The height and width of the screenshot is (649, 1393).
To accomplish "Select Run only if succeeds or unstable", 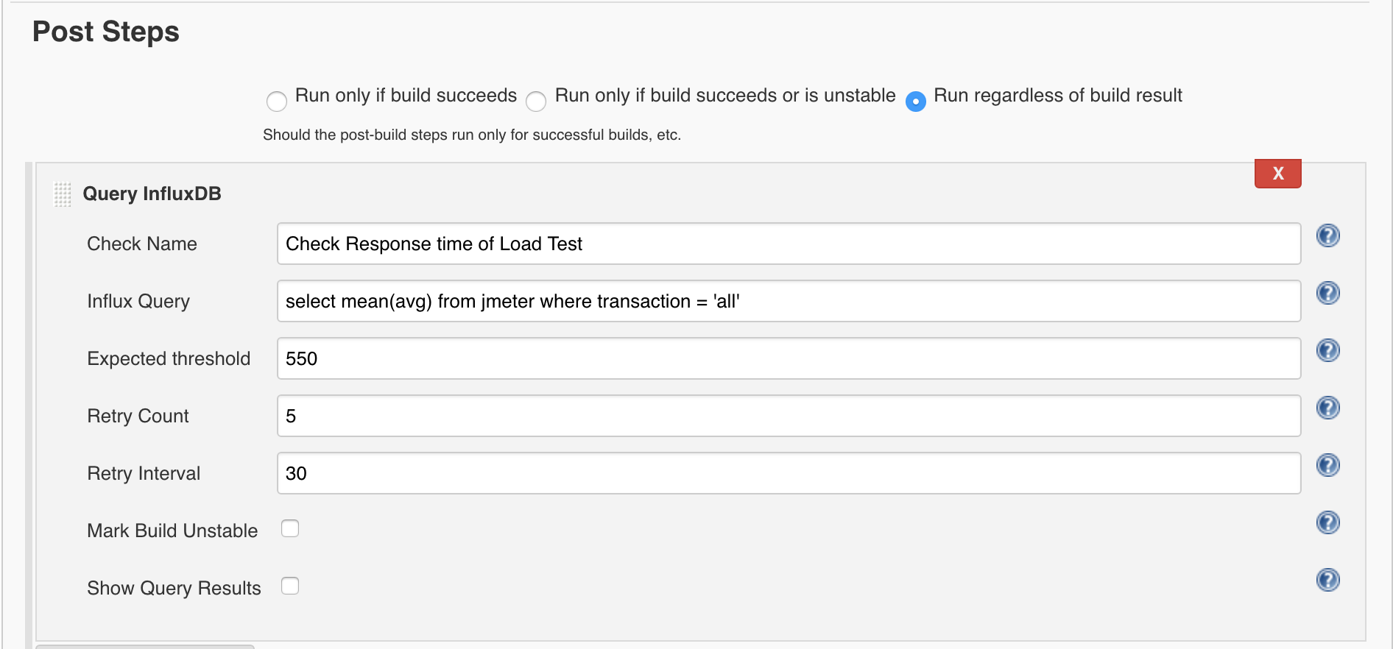I will click(536, 101).
